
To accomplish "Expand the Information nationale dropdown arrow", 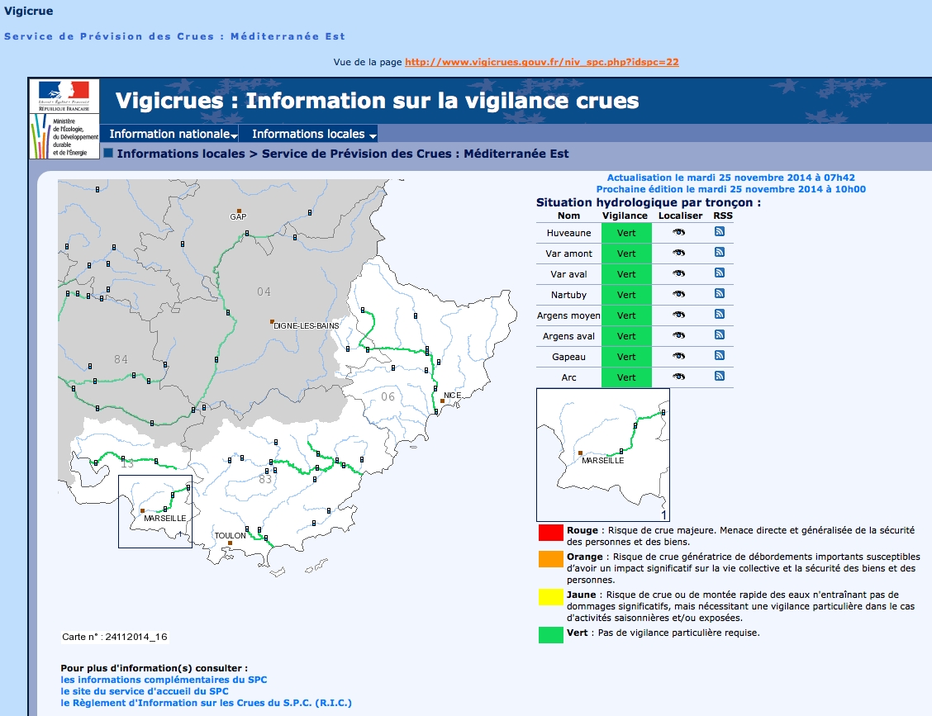I will click(234, 136).
